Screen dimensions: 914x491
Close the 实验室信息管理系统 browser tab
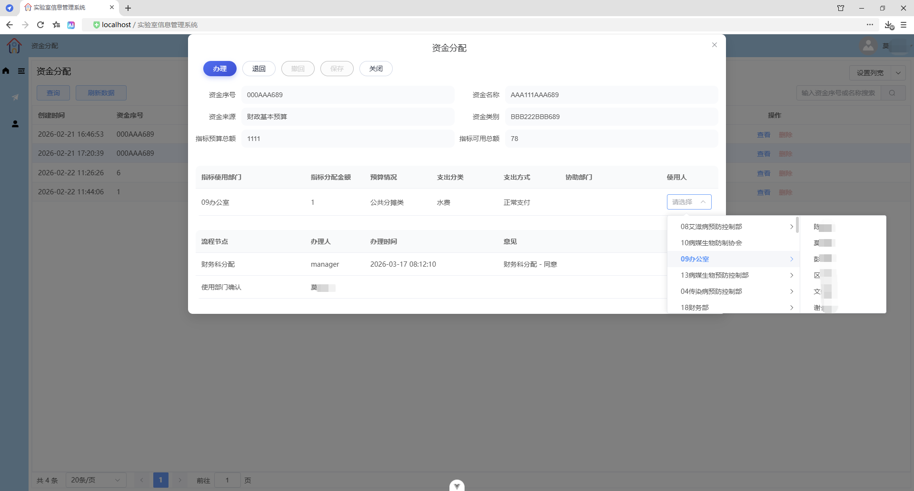coord(112,8)
